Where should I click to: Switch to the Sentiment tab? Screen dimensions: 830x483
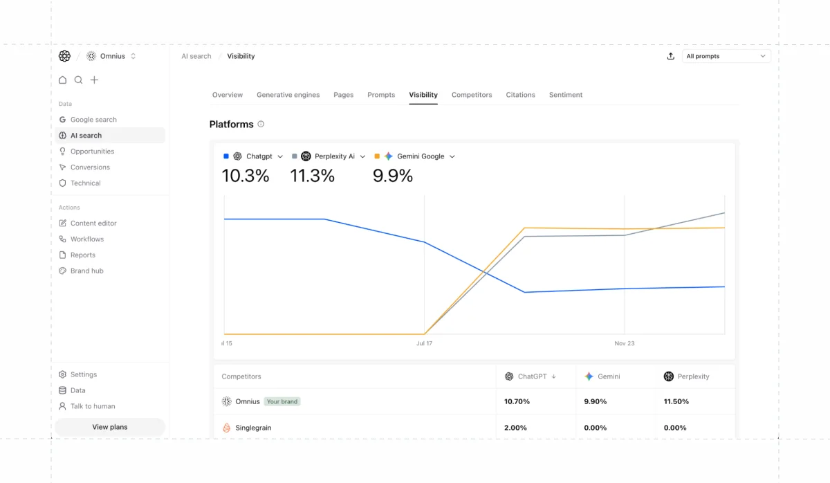(x=566, y=95)
